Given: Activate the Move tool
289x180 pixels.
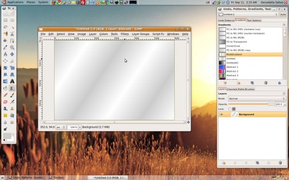Looking at the screenshot, I should [12, 54].
